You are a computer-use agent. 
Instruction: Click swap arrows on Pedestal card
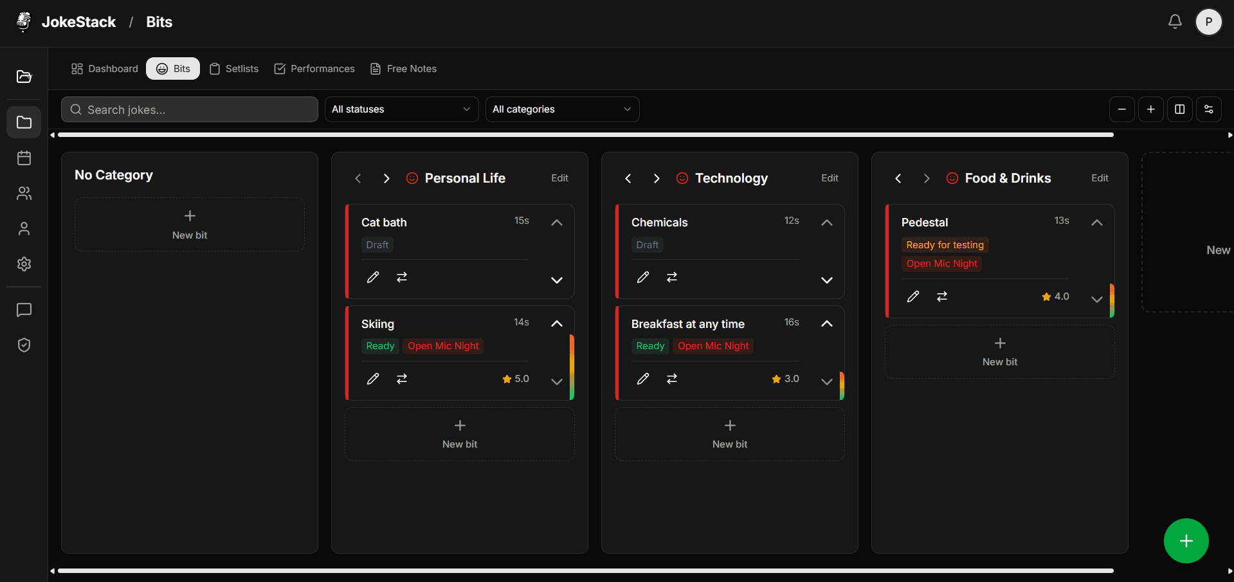[942, 296]
